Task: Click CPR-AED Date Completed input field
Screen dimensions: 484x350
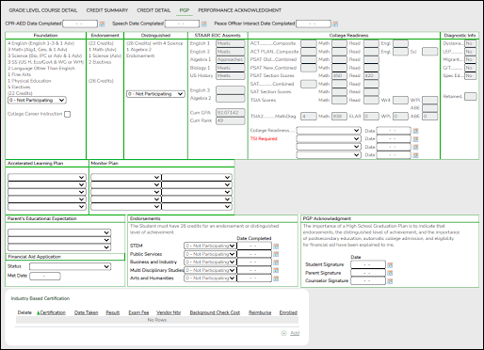Action: (80, 24)
